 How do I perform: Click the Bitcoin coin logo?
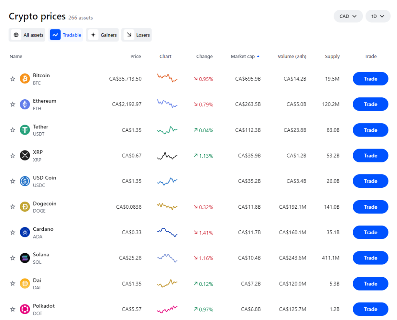(25, 79)
